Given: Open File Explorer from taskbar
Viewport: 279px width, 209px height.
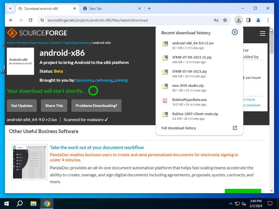Looking at the screenshot, I should pos(33,204).
